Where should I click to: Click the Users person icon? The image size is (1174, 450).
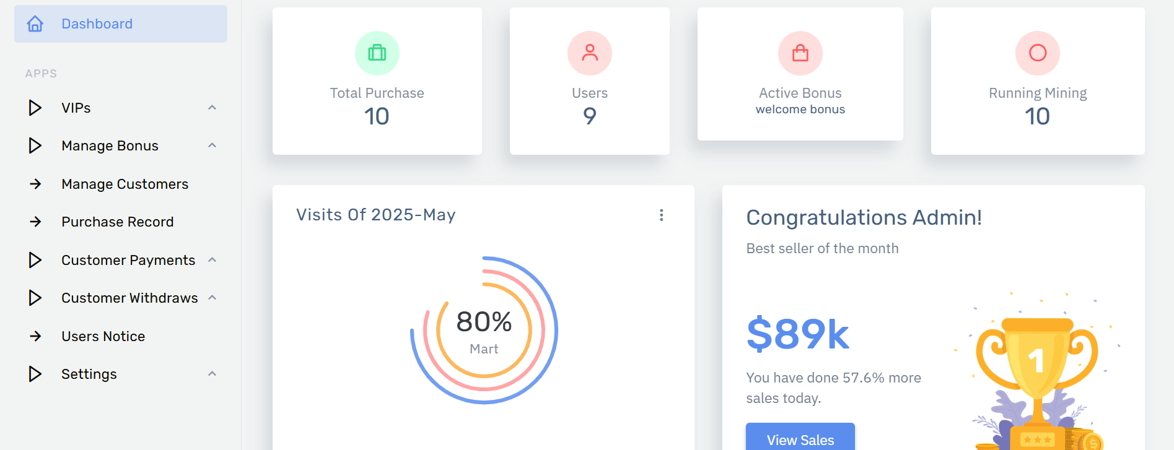pos(590,53)
